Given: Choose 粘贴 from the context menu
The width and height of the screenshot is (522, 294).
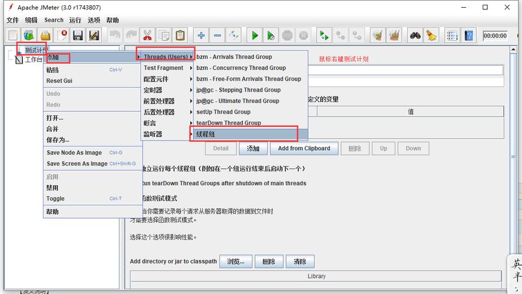Looking at the screenshot, I should [93, 70].
